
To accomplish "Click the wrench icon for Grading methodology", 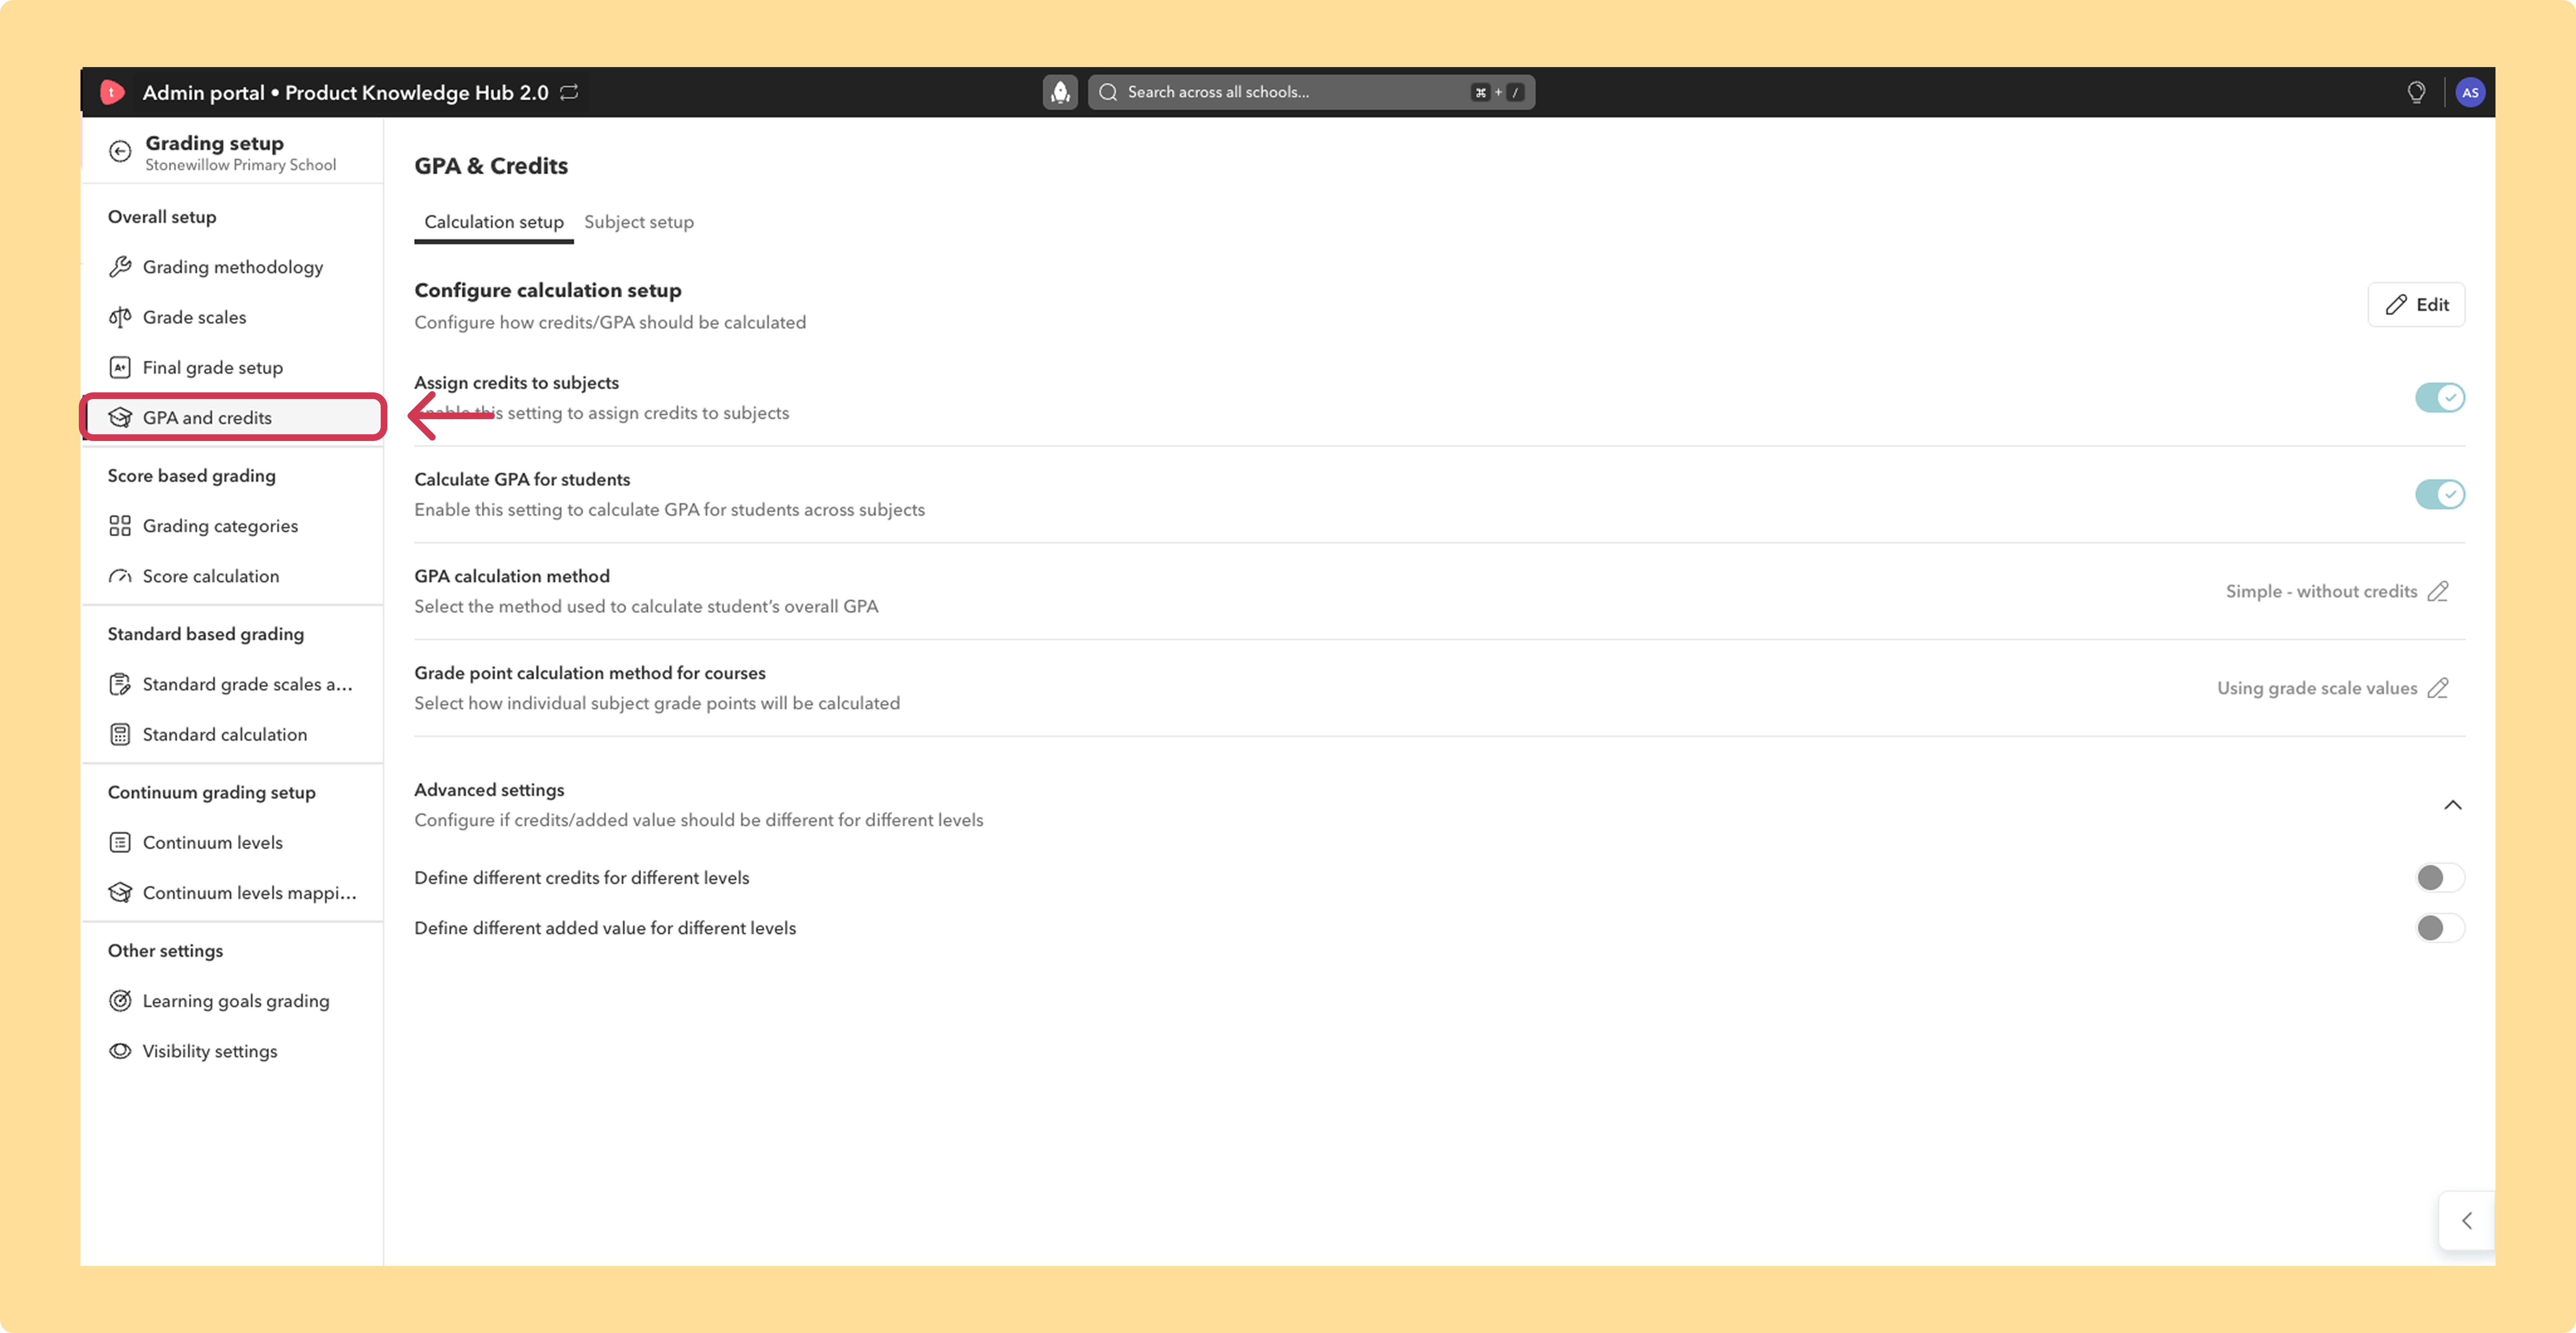I will point(120,267).
